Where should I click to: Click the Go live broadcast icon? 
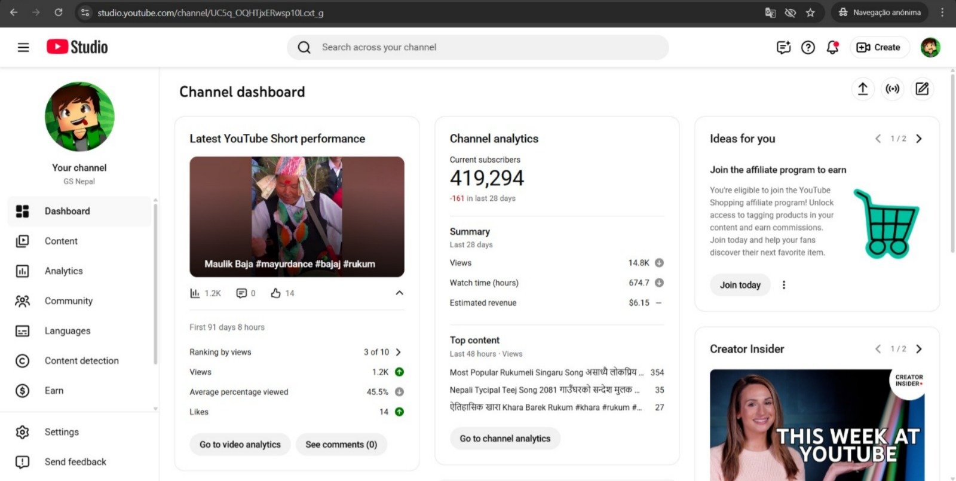892,89
